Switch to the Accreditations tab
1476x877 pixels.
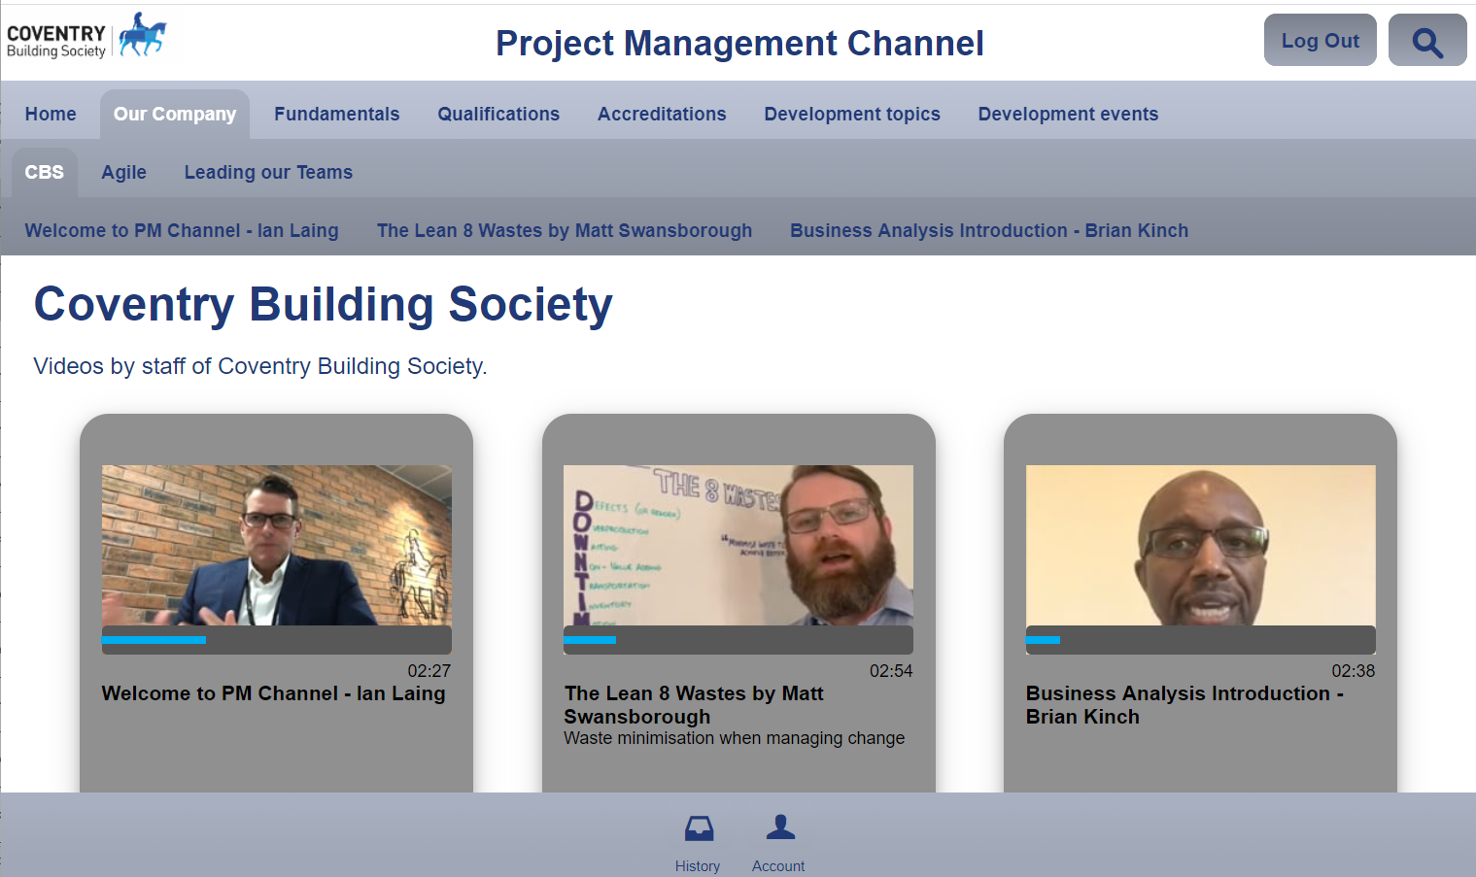[662, 114]
